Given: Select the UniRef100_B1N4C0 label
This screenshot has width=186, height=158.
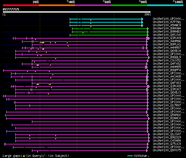Looking at the screenshot, I should 167,118.
